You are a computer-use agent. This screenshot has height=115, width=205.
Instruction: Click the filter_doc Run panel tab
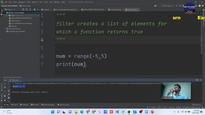(x=15, y=80)
